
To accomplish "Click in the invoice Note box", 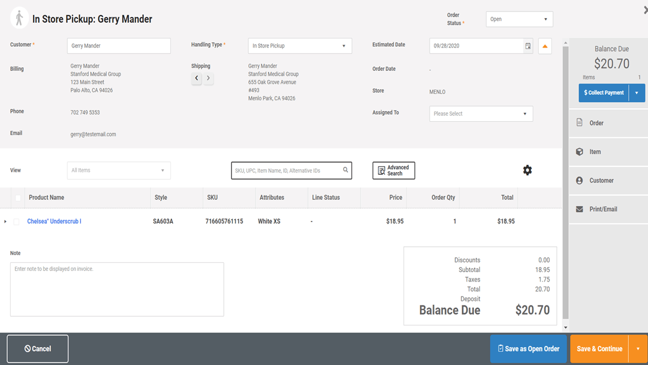I will click(117, 289).
